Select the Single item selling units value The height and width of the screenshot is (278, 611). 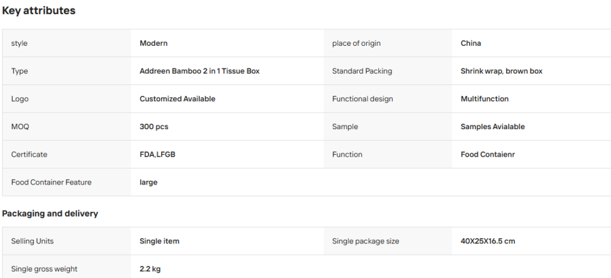tap(159, 241)
